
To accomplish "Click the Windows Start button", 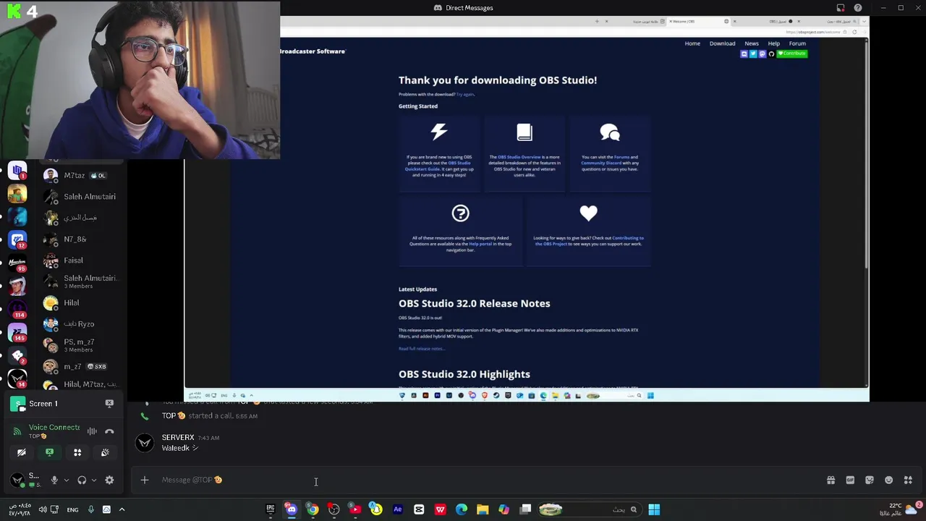I will (x=654, y=509).
